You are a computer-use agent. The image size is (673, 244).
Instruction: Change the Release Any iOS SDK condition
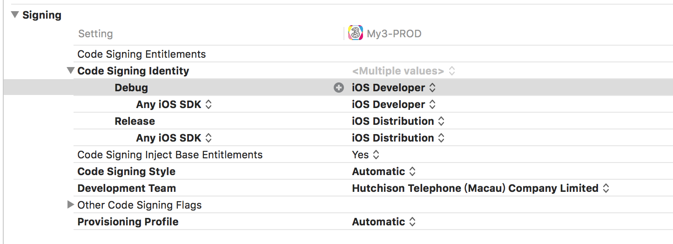point(174,138)
